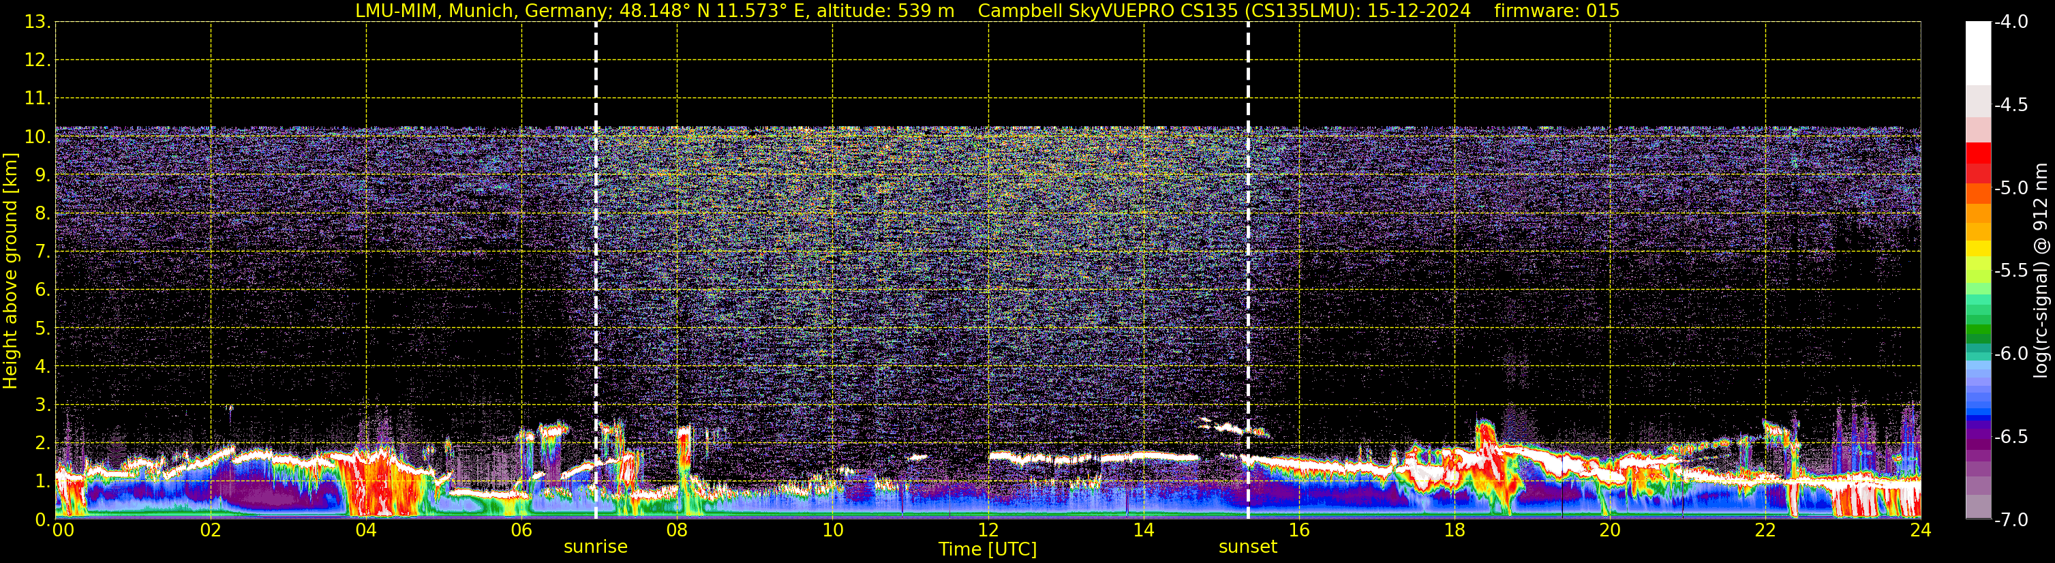This screenshot has width=2055, height=563.
Task: Click the yellow segment of the colorbar
Action: point(1977,248)
